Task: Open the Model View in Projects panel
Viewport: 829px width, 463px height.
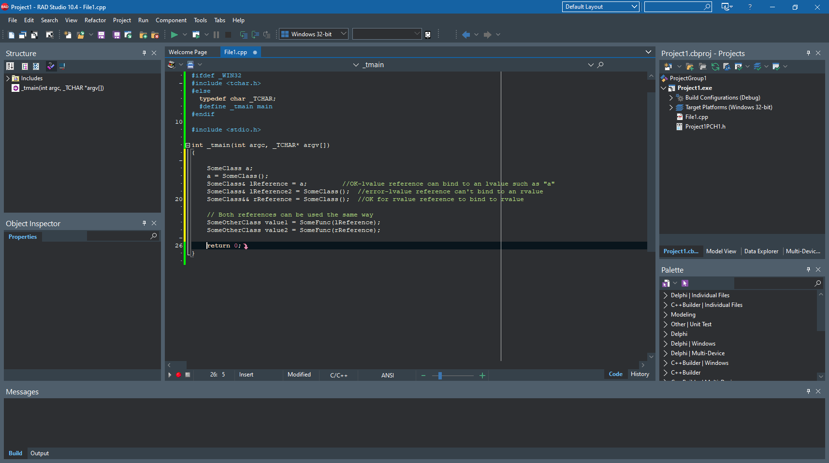Action: coord(721,251)
